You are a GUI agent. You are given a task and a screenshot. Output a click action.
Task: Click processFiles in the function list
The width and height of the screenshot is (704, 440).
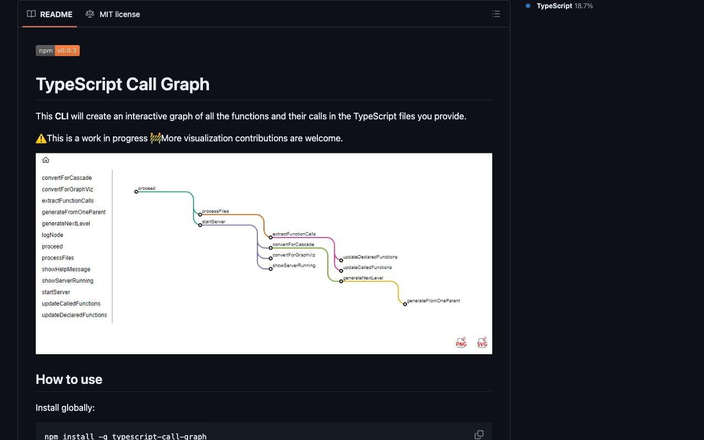pyautogui.click(x=58, y=258)
